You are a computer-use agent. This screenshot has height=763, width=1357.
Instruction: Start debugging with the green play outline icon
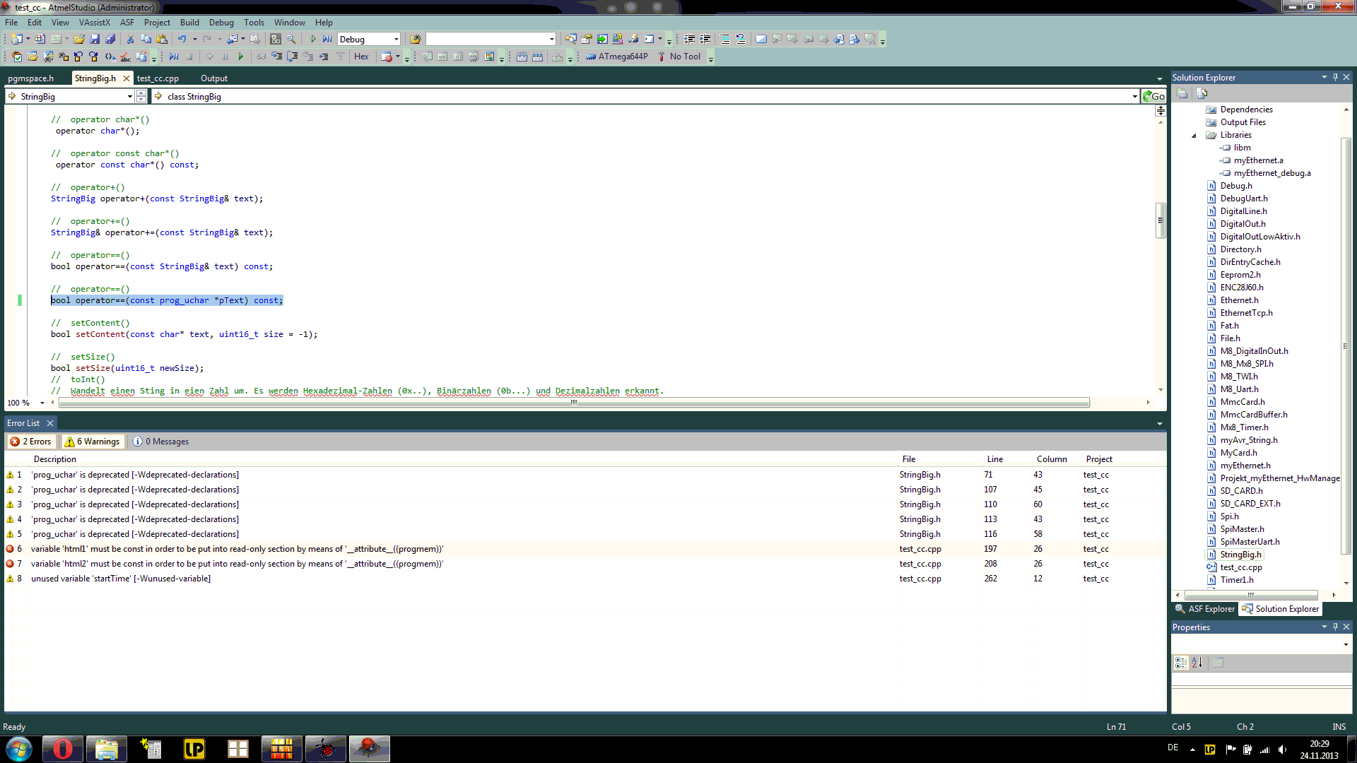[x=312, y=39]
